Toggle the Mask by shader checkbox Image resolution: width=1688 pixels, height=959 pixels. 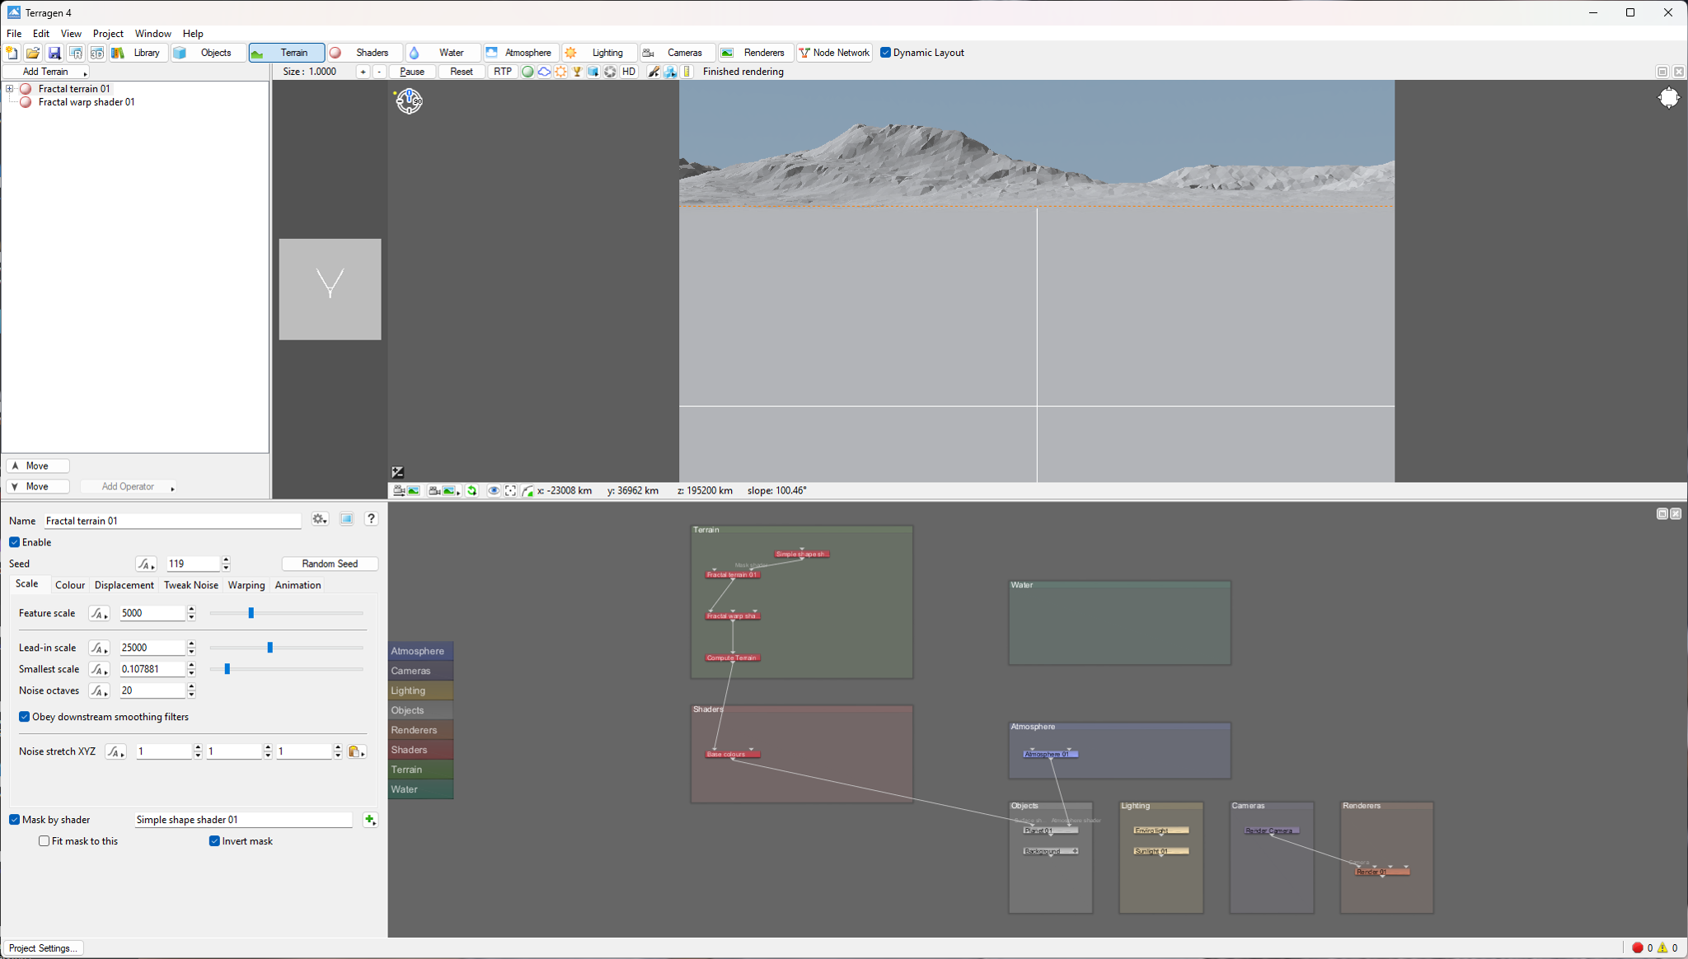(15, 820)
